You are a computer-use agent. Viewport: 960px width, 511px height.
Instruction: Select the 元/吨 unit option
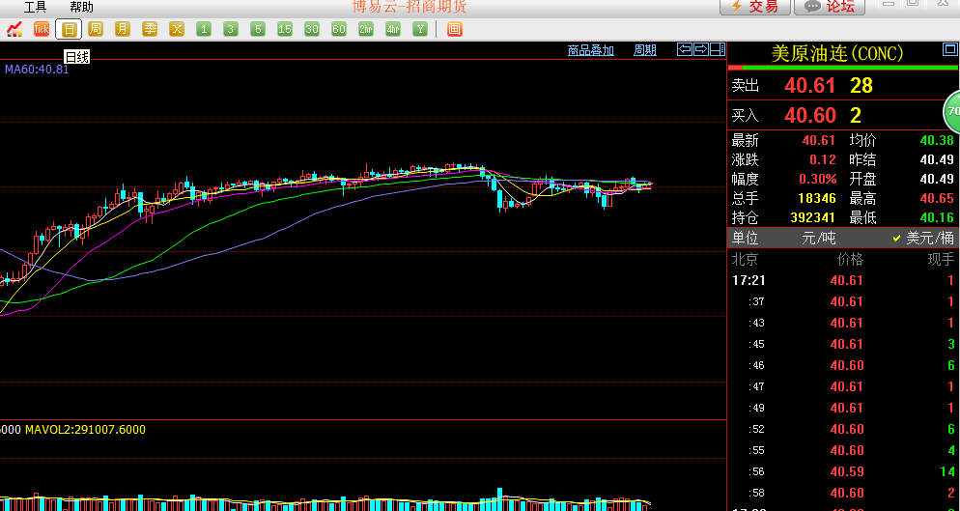tap(819, 238)
